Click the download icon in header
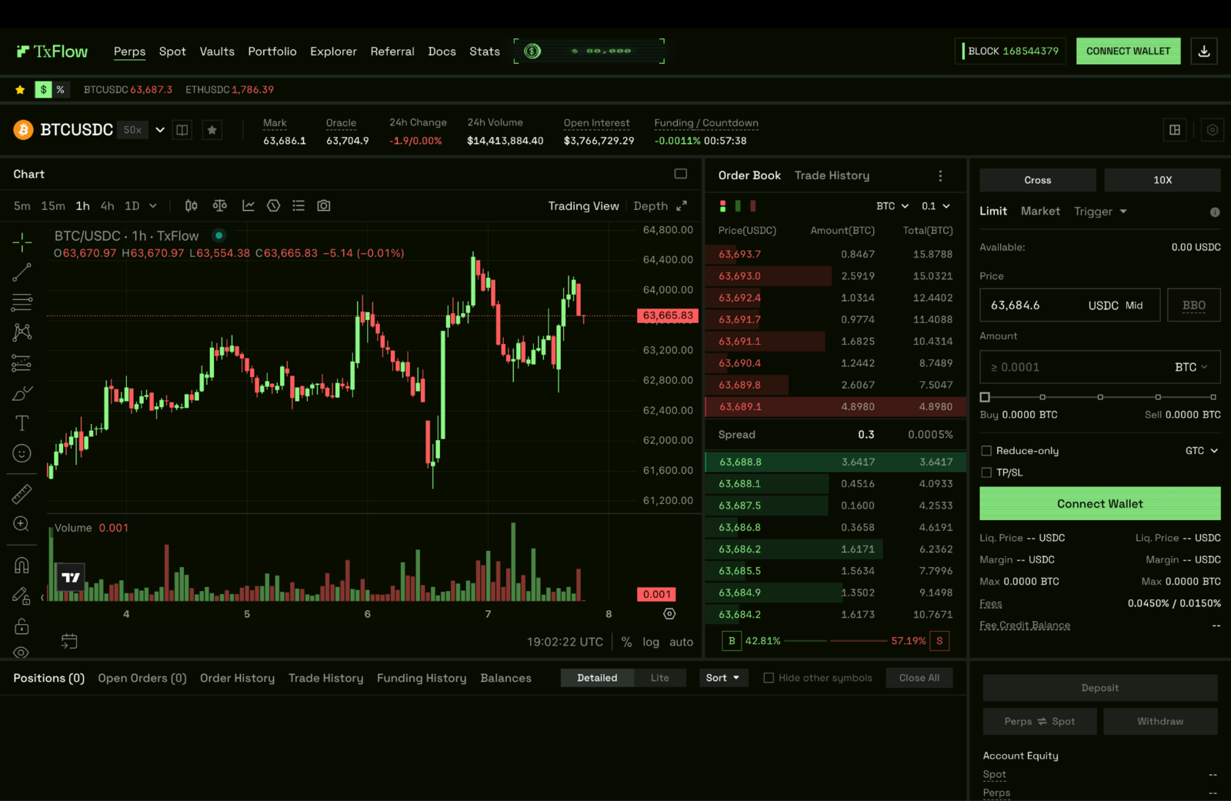This screenshot has width=1231, height=801. (1204, 51)
